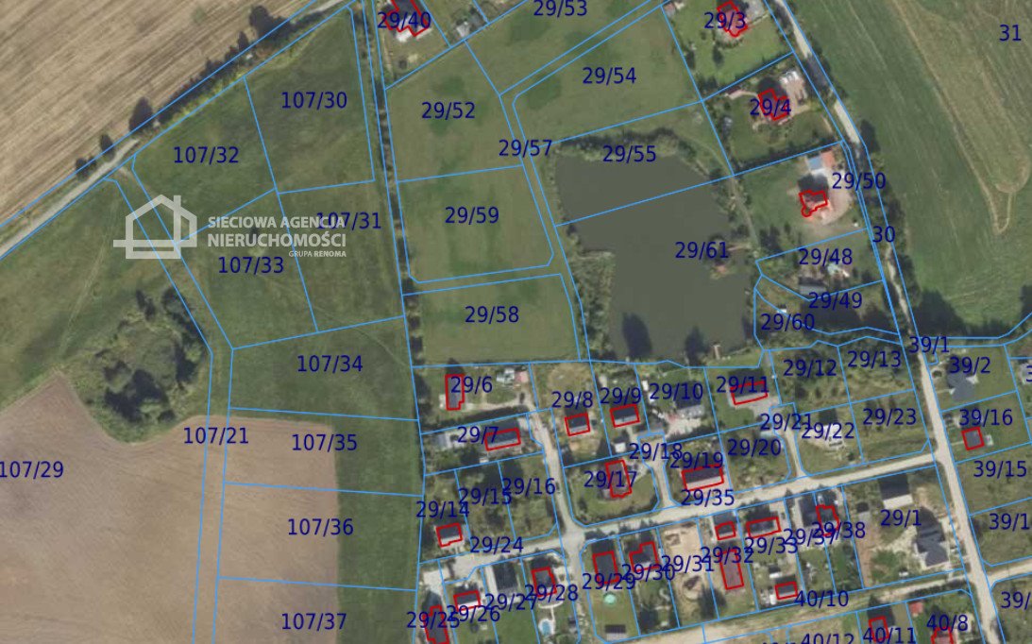Click parcel label 29/60
The width and height of the screenshot is (1032, 644).
(787, 323)
